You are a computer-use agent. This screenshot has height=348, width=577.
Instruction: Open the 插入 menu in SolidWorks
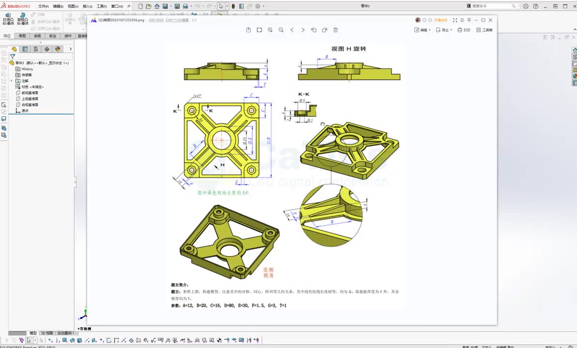click(x=88, y=6)
